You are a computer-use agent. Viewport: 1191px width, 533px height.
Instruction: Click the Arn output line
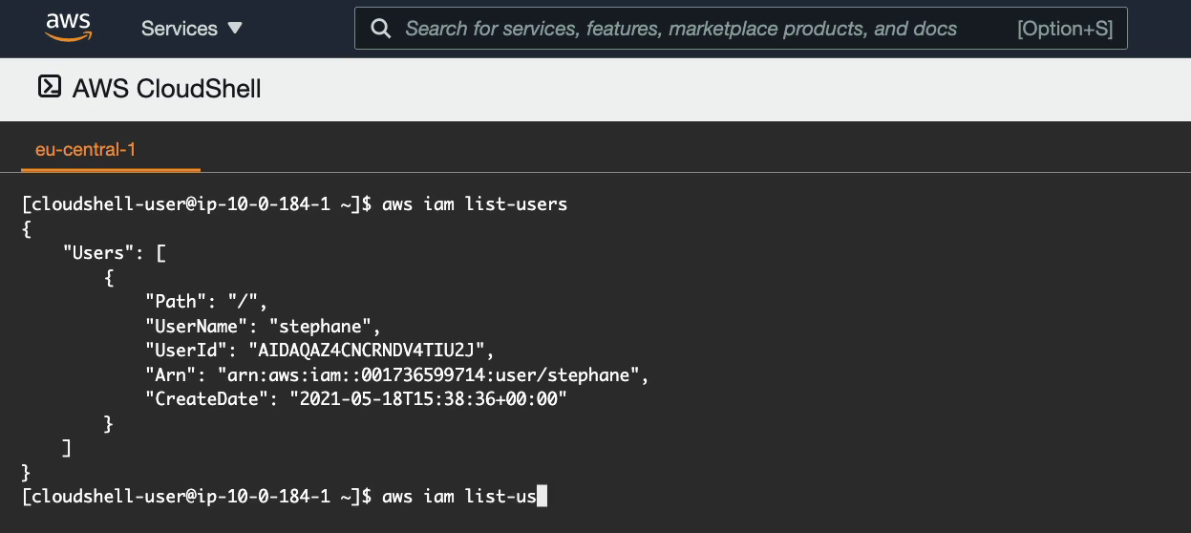coord(396,374)
